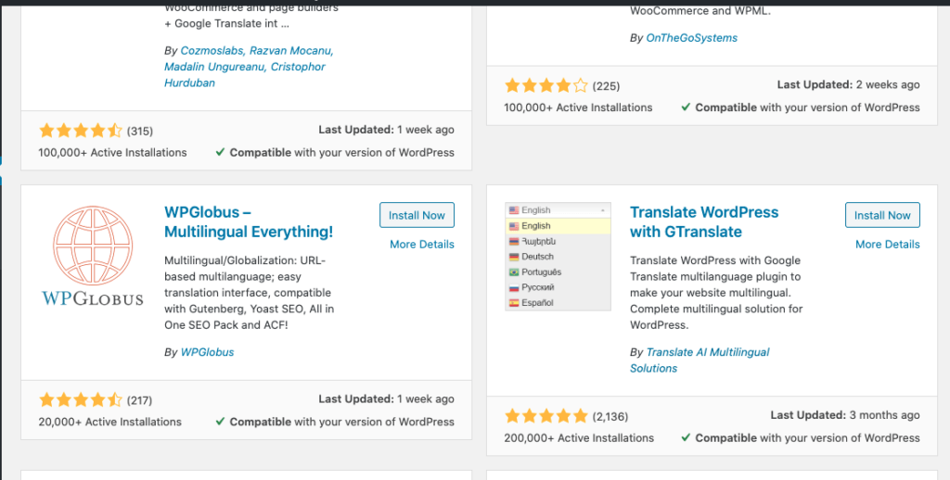The height and width of the screenshot is (480, 950).
Task: Open More Details for WPGlobus
Action: pos(422,244)
